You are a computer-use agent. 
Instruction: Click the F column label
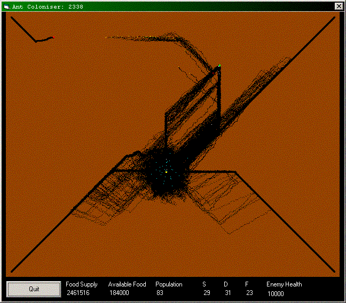coord(247,284)
